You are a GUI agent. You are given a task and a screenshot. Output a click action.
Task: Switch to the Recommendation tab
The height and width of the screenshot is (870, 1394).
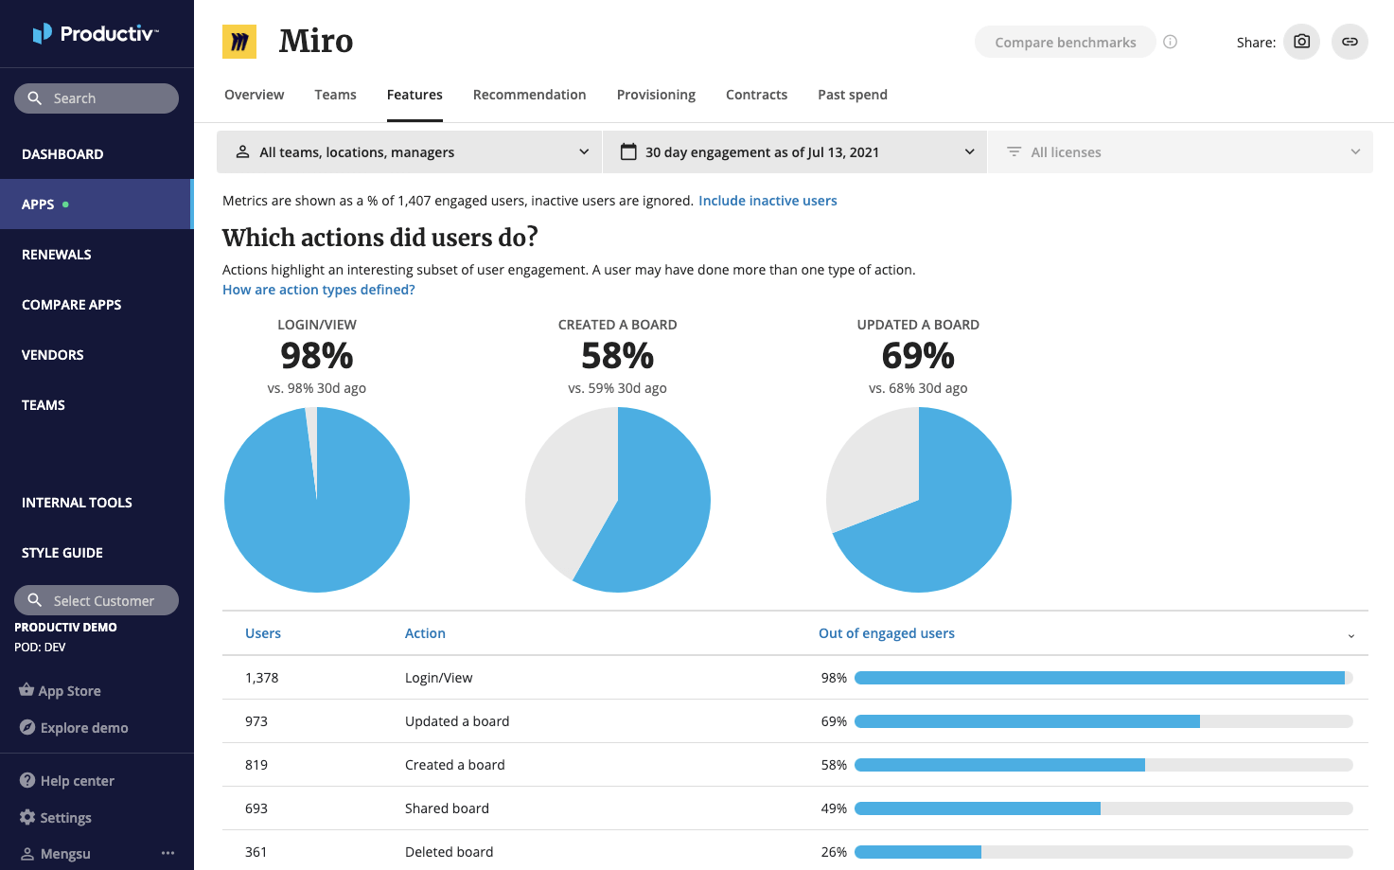point(529,95)
